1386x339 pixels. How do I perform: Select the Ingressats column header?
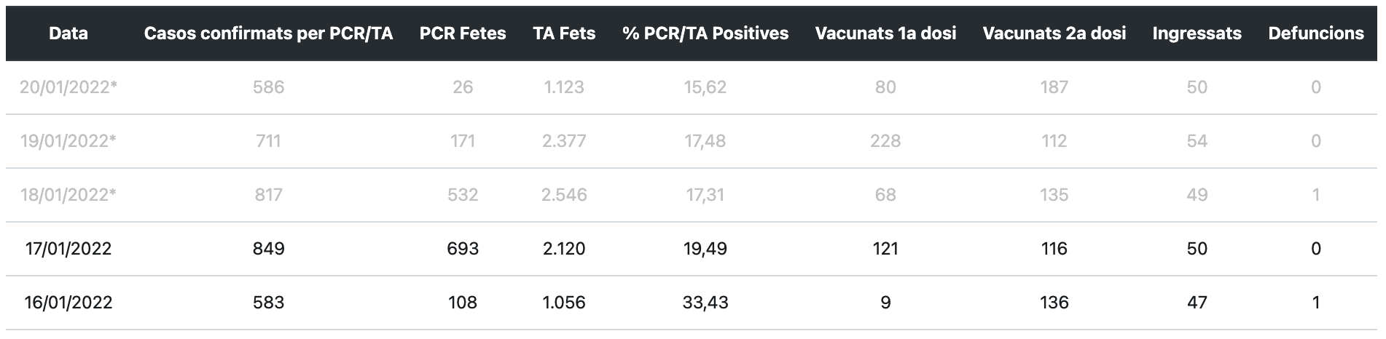coord(1197,33)
